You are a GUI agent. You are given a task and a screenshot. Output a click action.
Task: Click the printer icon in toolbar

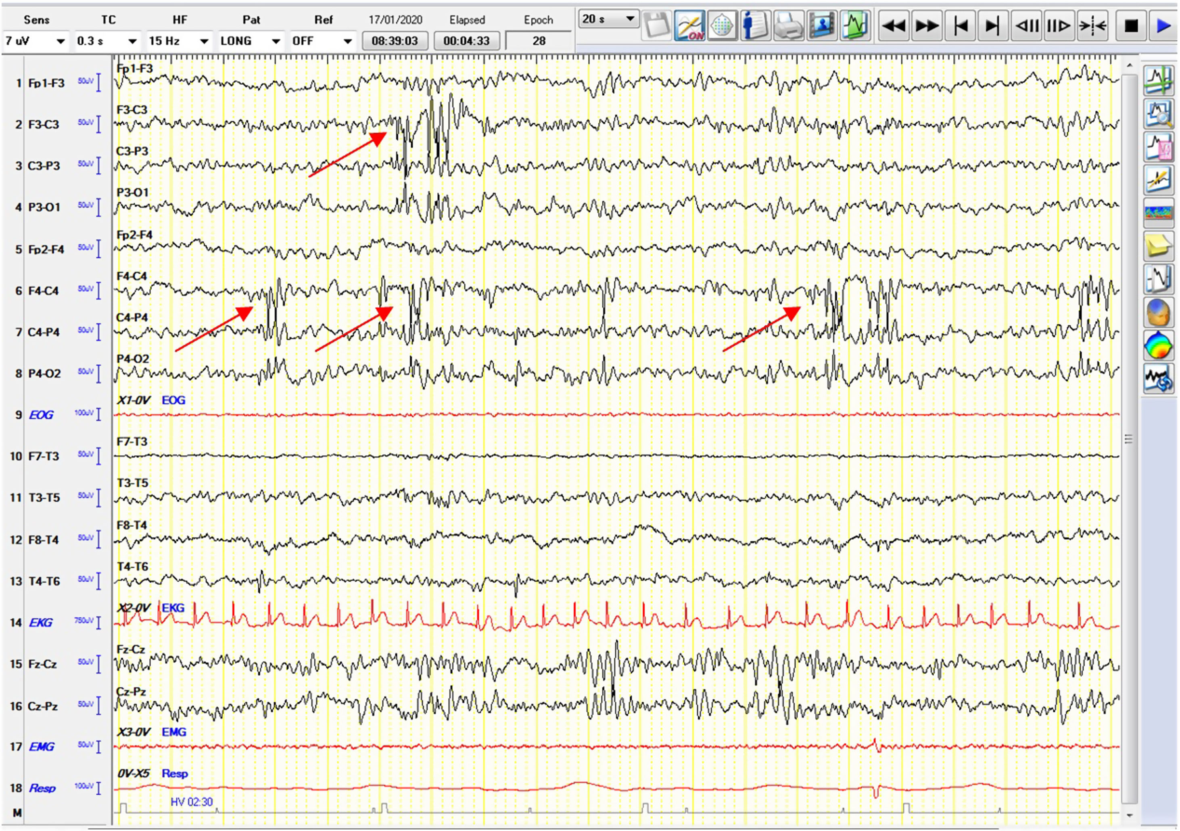click(788, 25)
